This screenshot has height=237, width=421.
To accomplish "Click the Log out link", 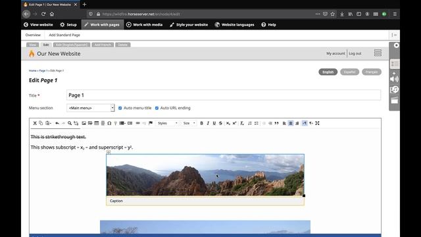I will (x=355, y=53).
